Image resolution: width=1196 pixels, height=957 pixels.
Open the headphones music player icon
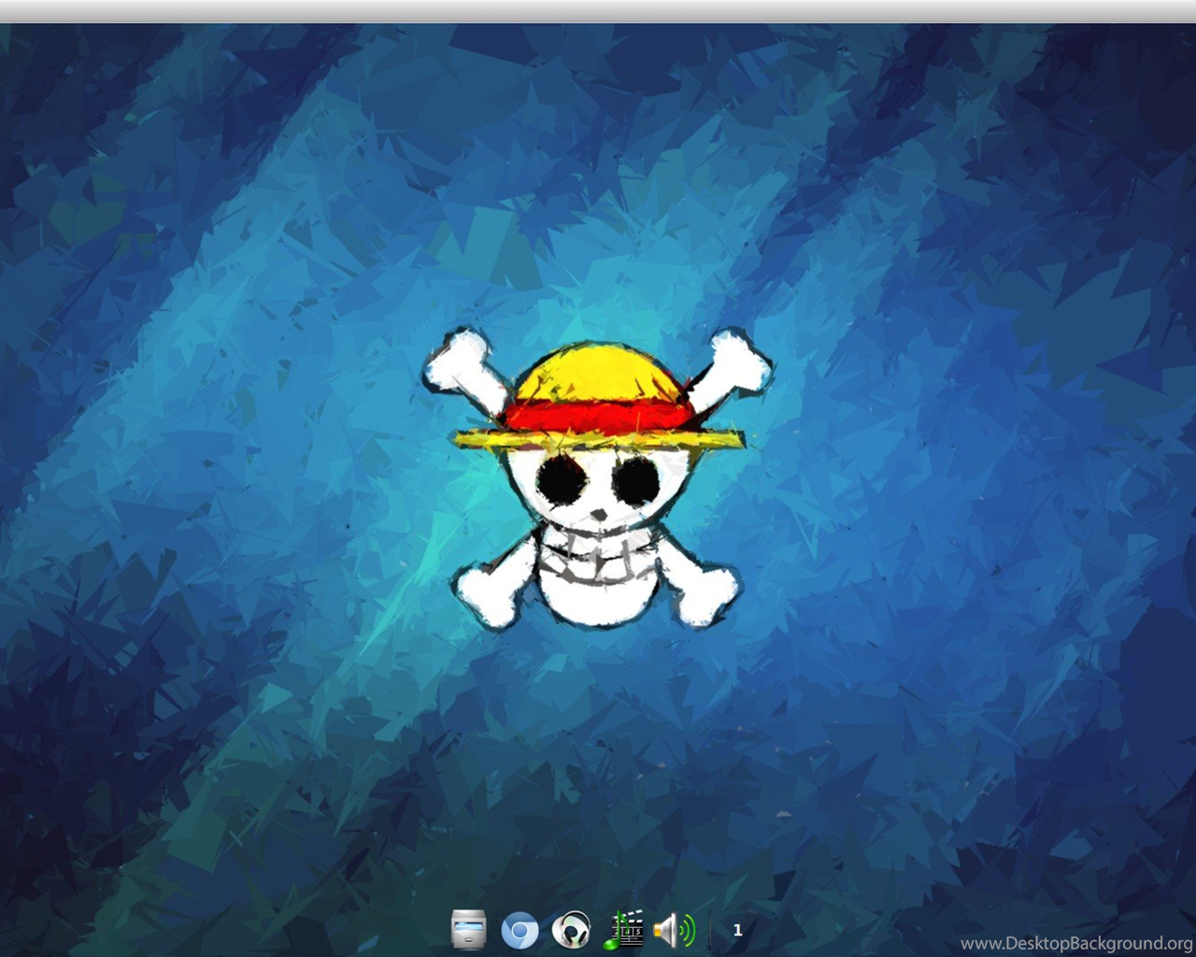tap(571, 930)
